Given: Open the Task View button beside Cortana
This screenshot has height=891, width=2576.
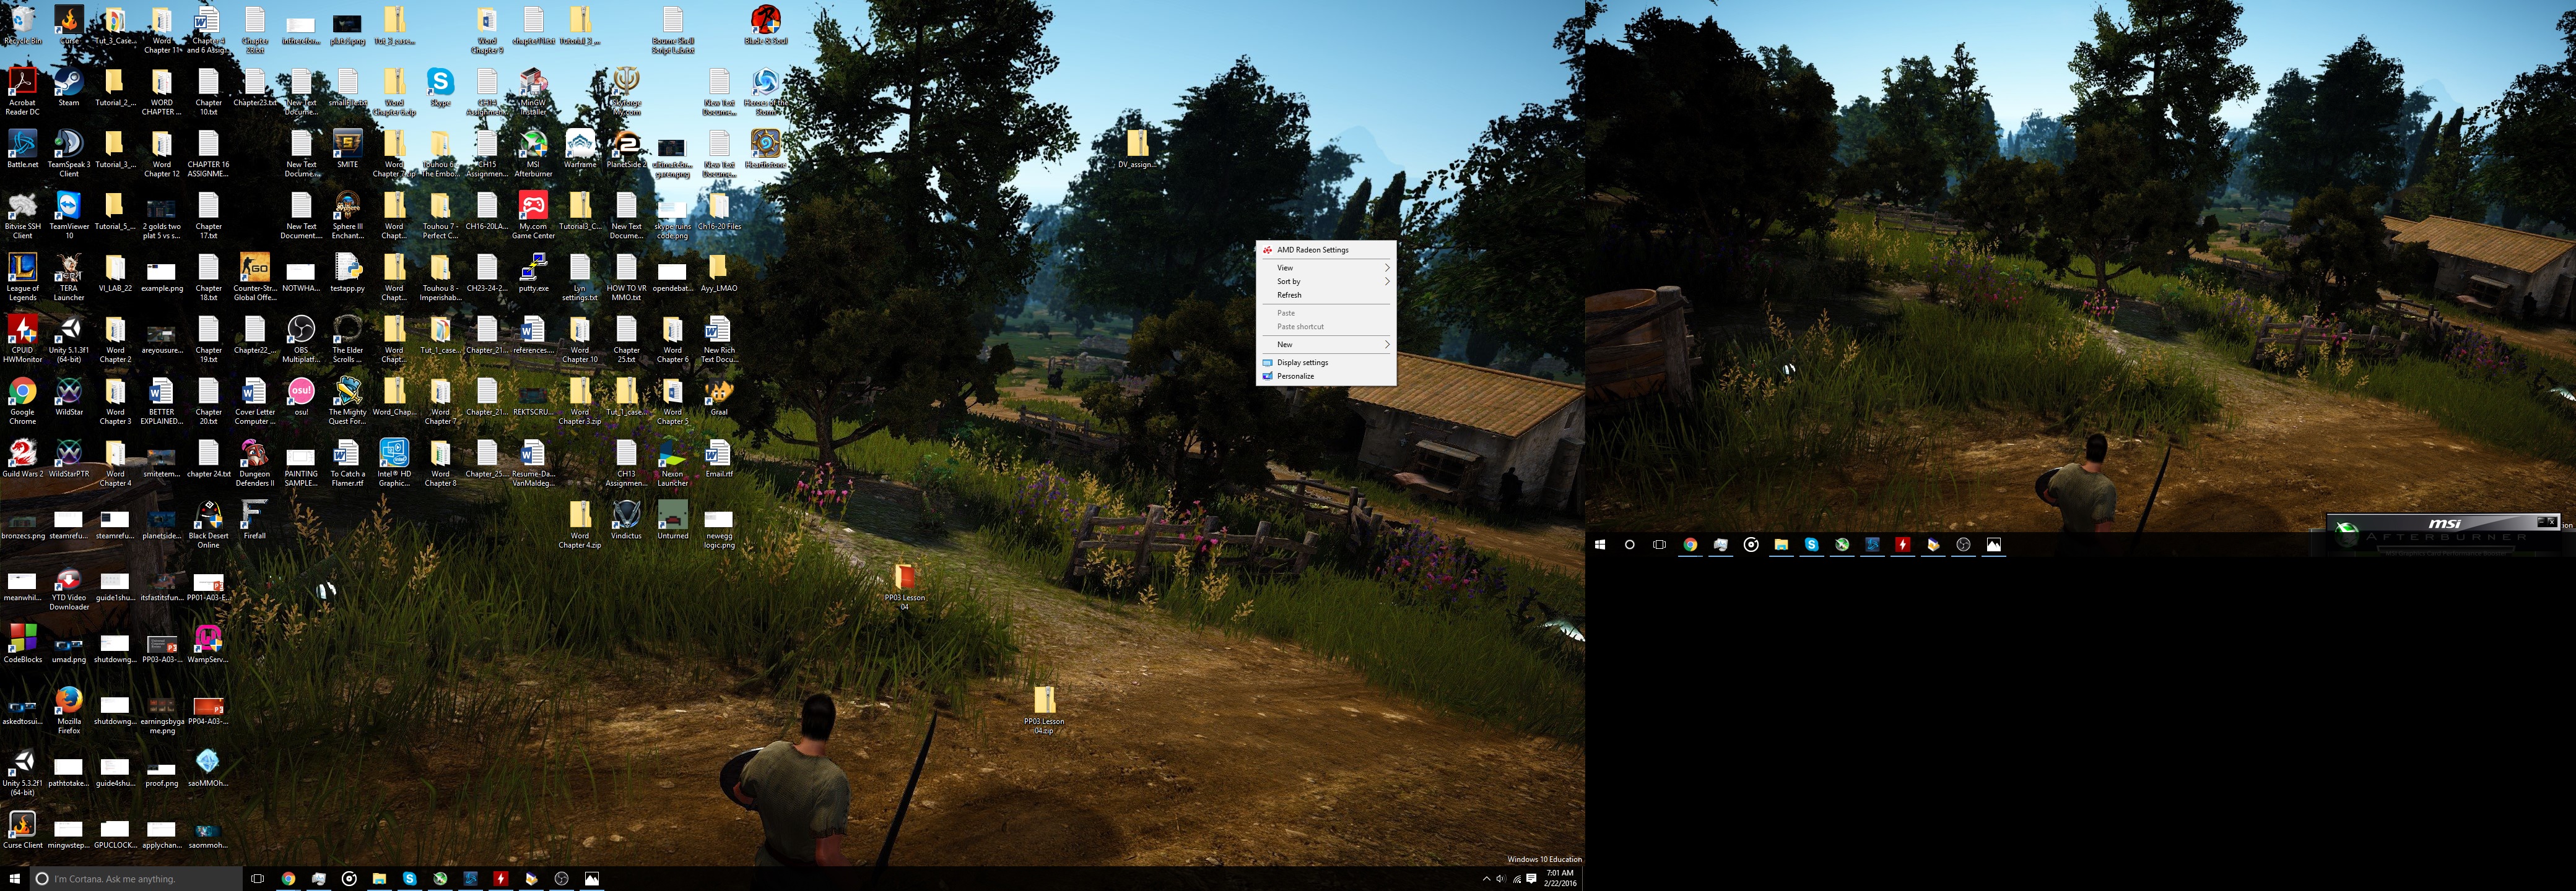Looking at the screenshot, I should point(257,879).
